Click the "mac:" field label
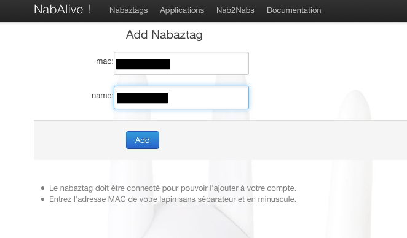The width and height of the screenshot is (407, 238). (105, 61)
